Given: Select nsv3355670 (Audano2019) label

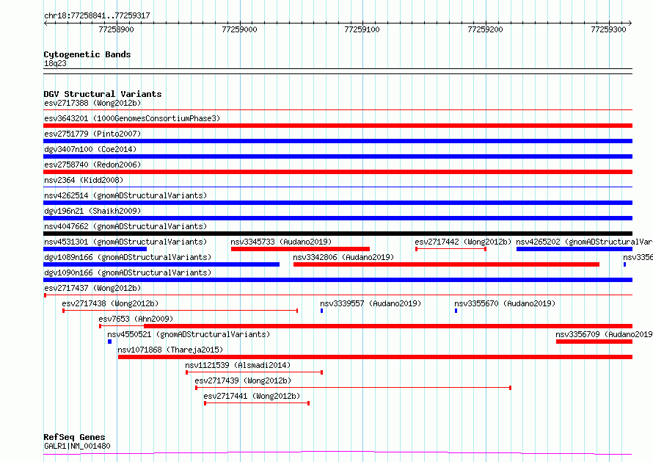Looking at the screenshot, I should [505, 303].
